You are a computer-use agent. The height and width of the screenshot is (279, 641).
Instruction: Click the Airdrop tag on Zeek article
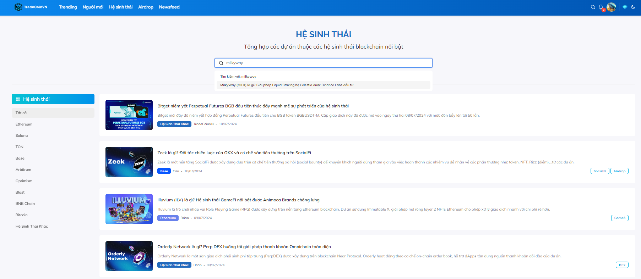tap(619, 171)
